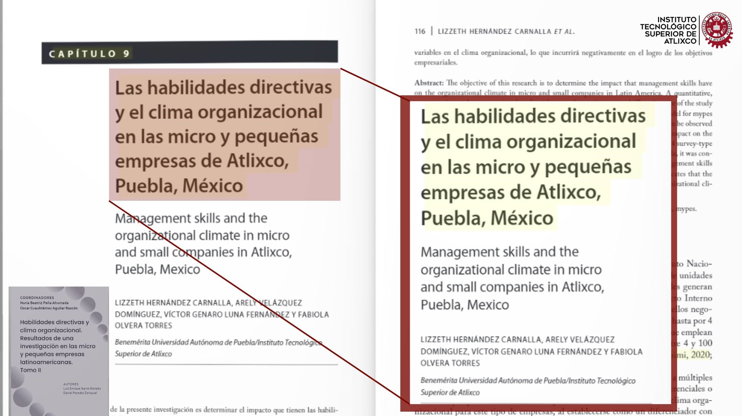This screenshot has height=416, width=742.
Task: Click 'AUTORES' on the book cover
Action: pyautogui.click(x=71, y=384)
